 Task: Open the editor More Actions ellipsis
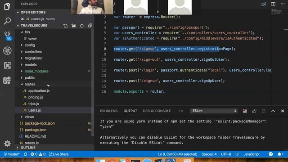point(283,4)
